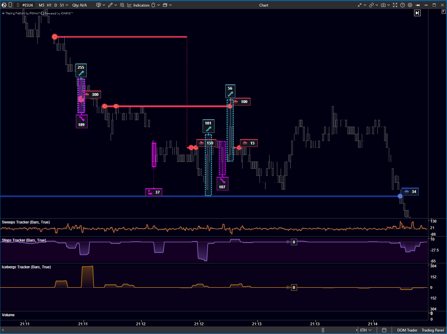Viewport: 447px width, 334px height.
Task: Click the 300 iceberg marker label
Action: click(92, 95)
